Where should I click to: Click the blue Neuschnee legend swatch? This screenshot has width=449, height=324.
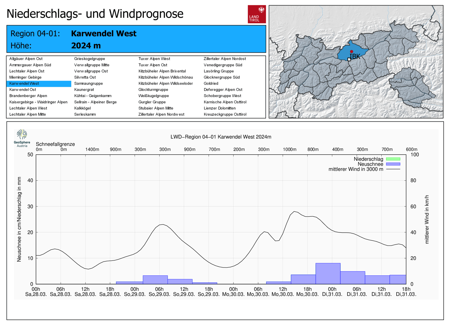[393, 164]
